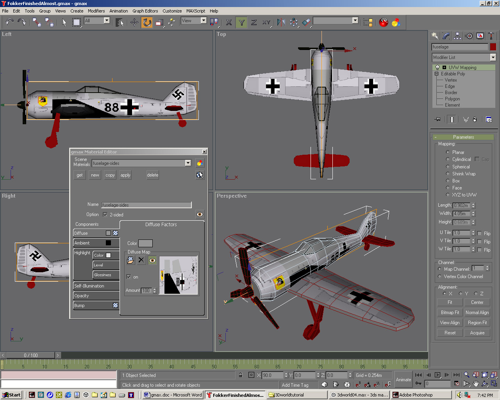Select the Cylindrical mapping radio button
Screen dimensions: 500x400
click(x=448, y=159)
